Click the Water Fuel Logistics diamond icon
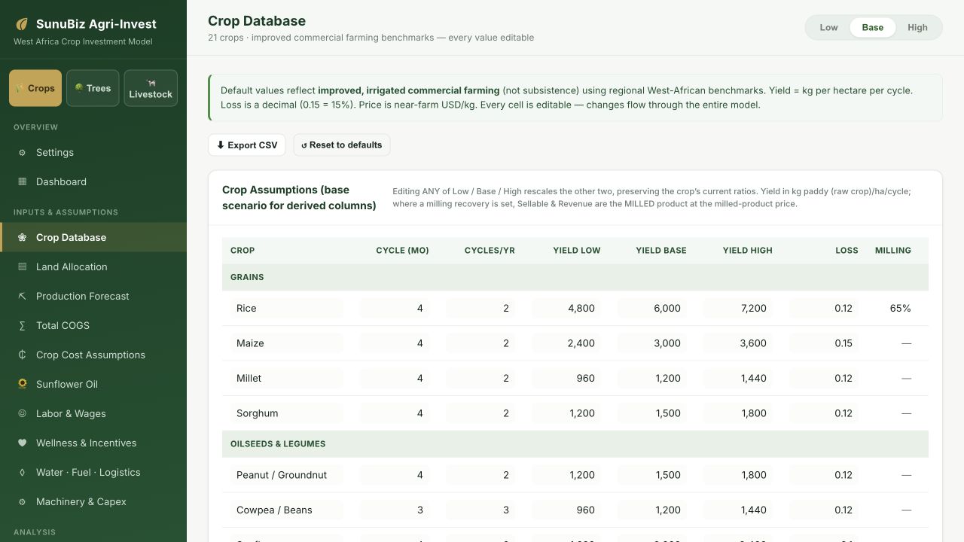 coord(22,473)
